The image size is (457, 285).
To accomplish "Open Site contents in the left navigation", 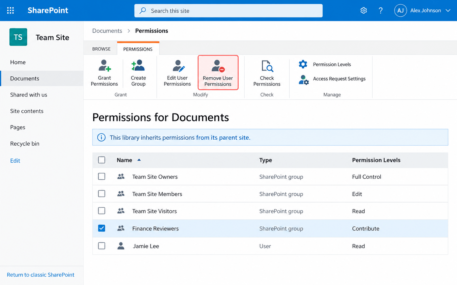I will click(x=27, y=111).
